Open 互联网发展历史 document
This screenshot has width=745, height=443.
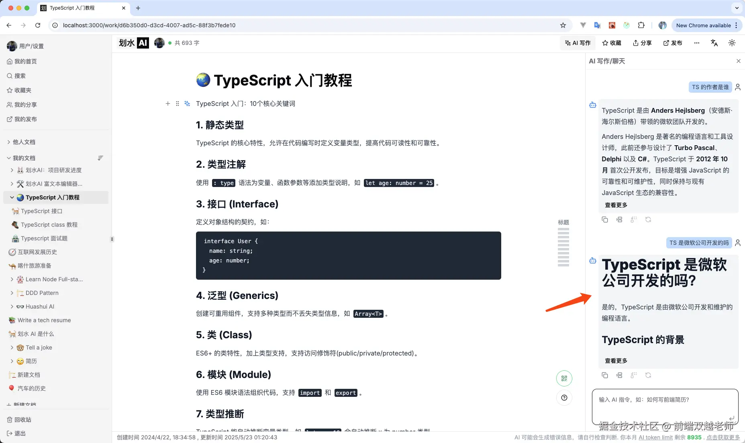(x=37, y=252)
